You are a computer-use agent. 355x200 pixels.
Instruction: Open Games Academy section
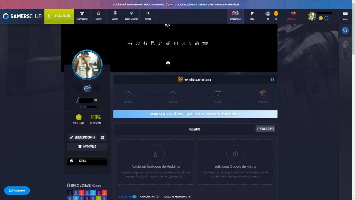[x=131, y=16]
